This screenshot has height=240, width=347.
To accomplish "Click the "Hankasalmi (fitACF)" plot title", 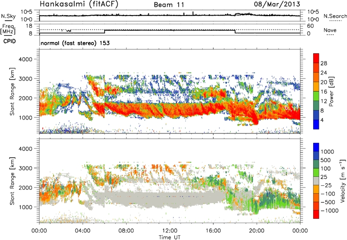I will pos(79,4).
